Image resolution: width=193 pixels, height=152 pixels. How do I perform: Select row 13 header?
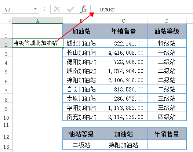pos(6,145)
